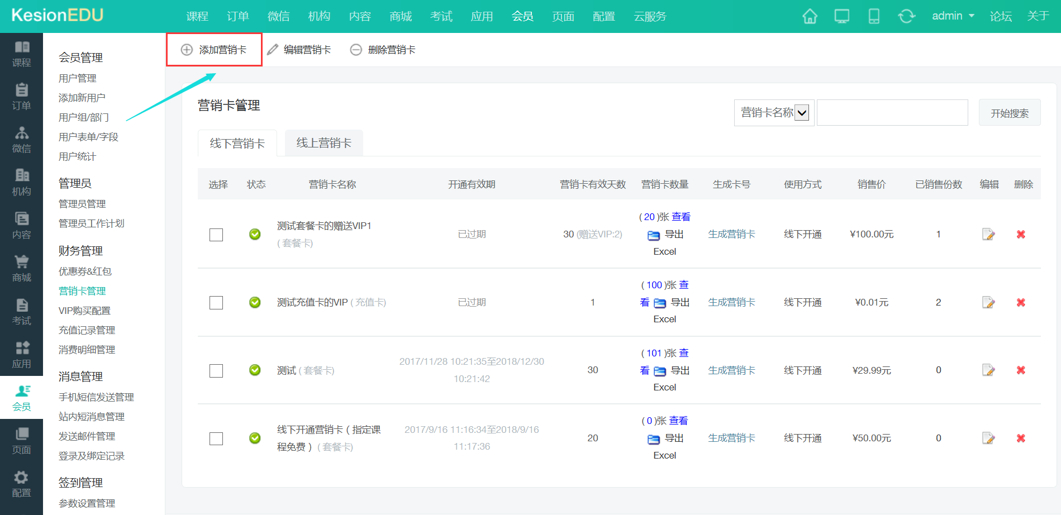Click the refresh sync icon
Viewport: 1061px width, 515px height.
pyautogui.click(x=906, y=16)
